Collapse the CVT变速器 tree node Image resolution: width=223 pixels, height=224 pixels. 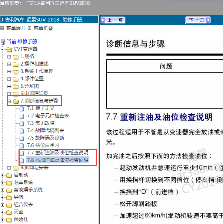2,50
